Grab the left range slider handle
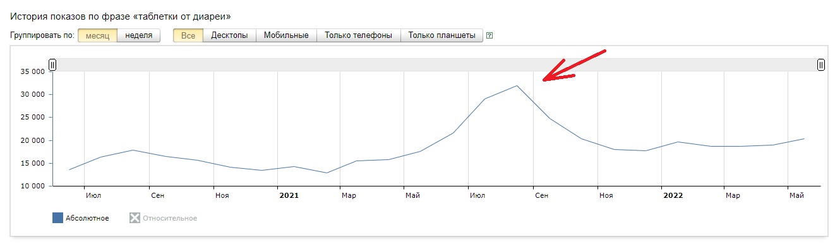Viewport: 835px width, 244px height. (x=52, y=64)
